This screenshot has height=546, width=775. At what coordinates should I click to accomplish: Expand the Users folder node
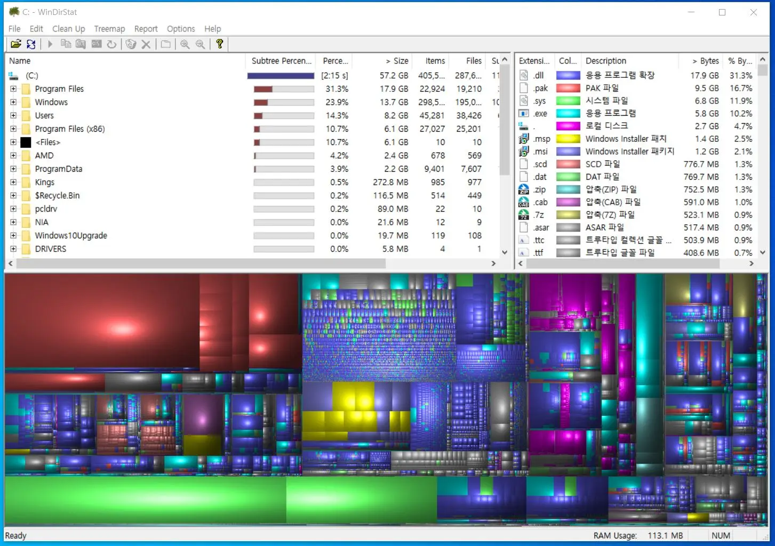click(x=13, y=116)
